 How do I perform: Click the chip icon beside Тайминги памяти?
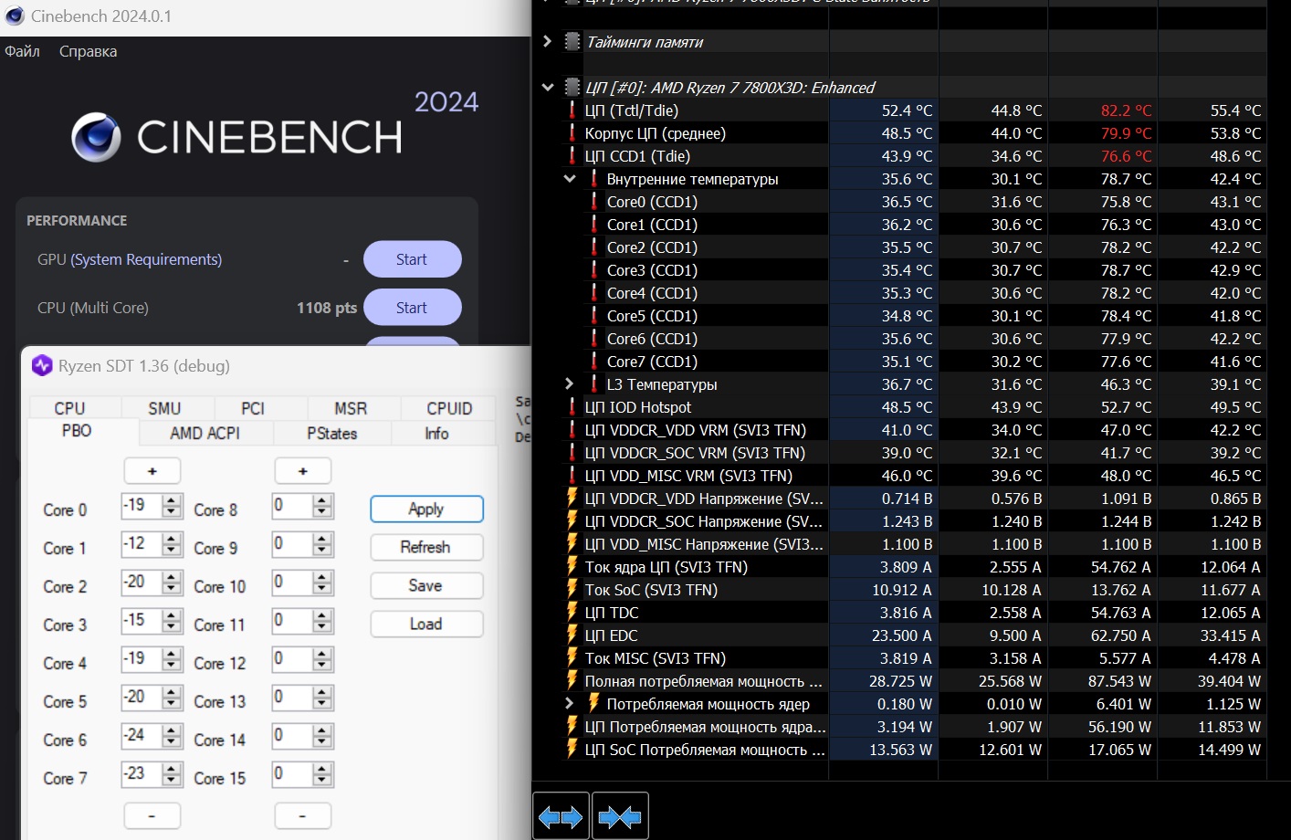(x=572, y=41)
